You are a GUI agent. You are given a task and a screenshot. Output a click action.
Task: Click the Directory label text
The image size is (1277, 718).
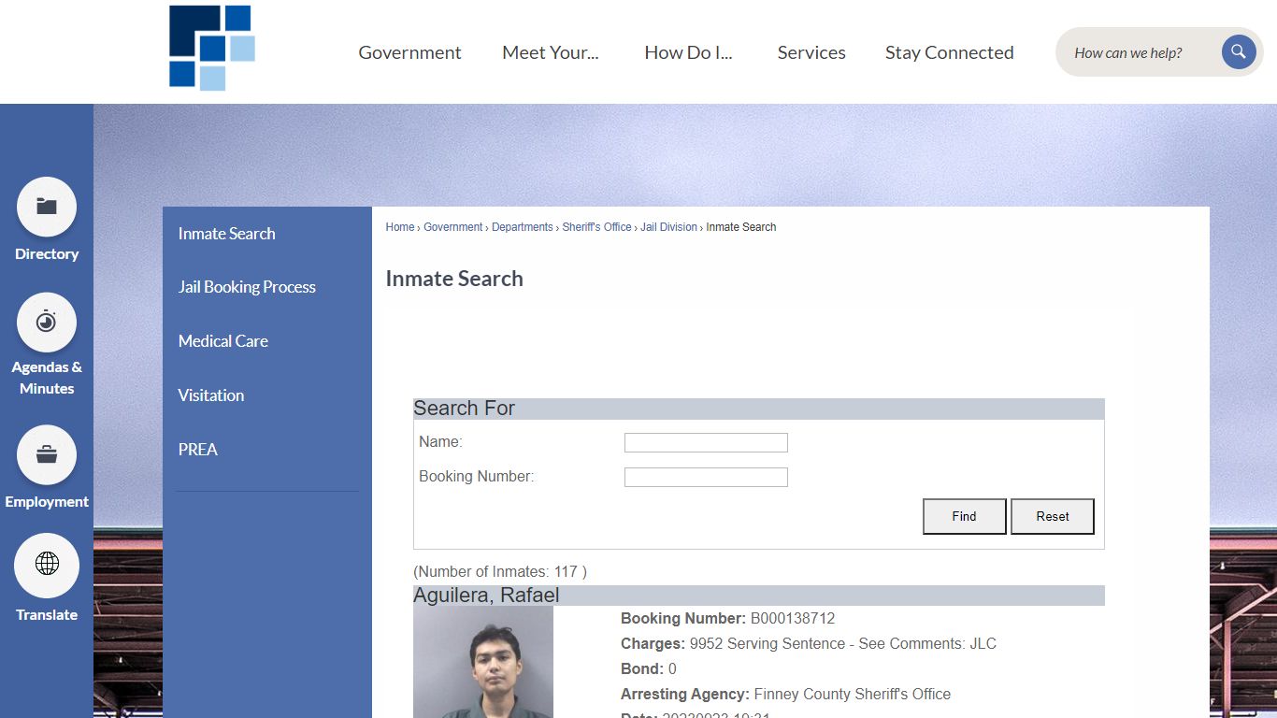point(47,254)
